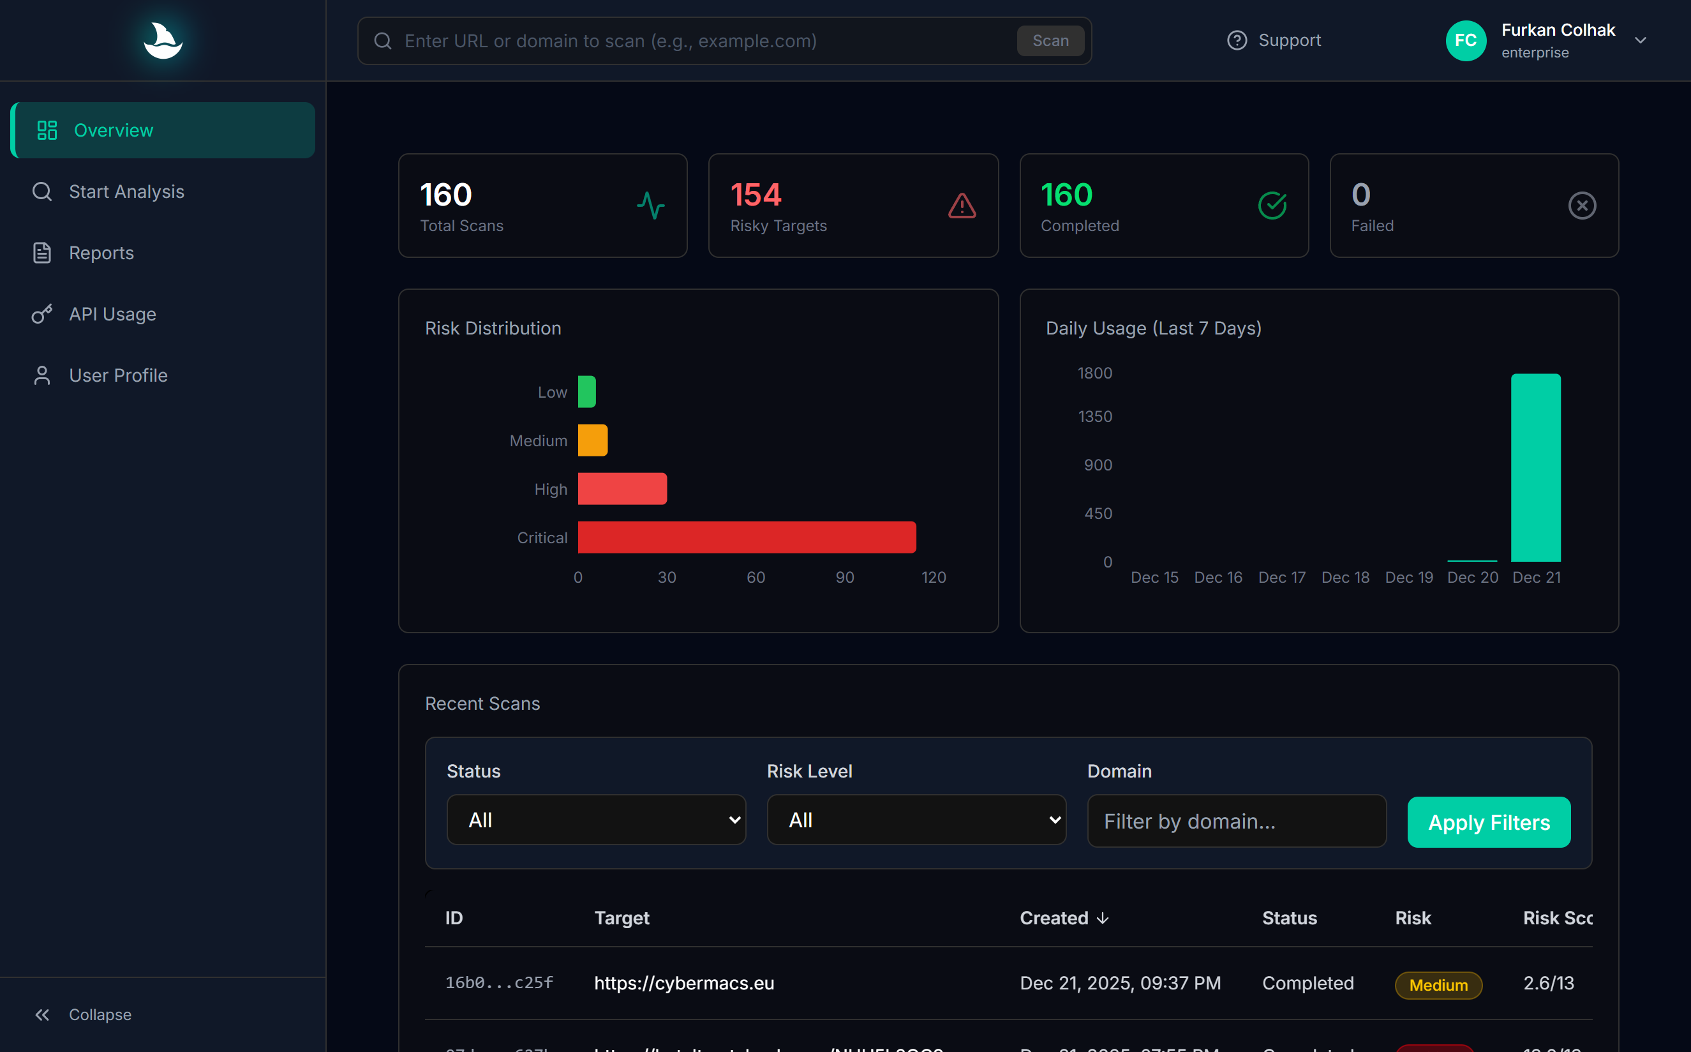Open the Reports document icon
The width and height of the screenshot is (1691, 1052).
point(41,252)
